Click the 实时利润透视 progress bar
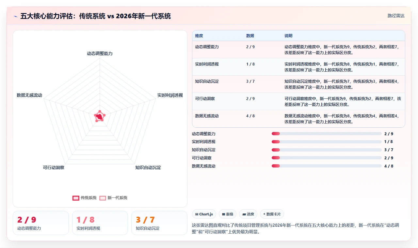418x248 pixels. [327, 142]
